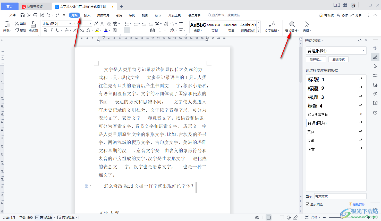Pin the Styles and Formatting pane

tap(360, 40)
